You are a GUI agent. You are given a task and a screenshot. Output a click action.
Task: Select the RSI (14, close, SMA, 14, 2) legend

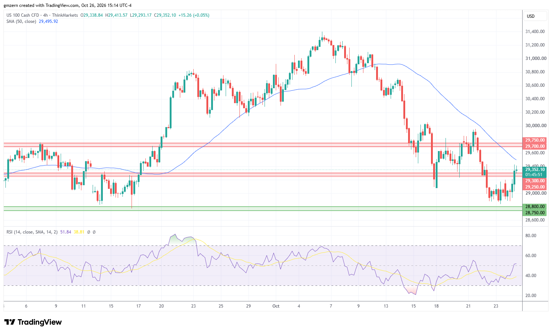pyautogui.click(x=32, y=232)
